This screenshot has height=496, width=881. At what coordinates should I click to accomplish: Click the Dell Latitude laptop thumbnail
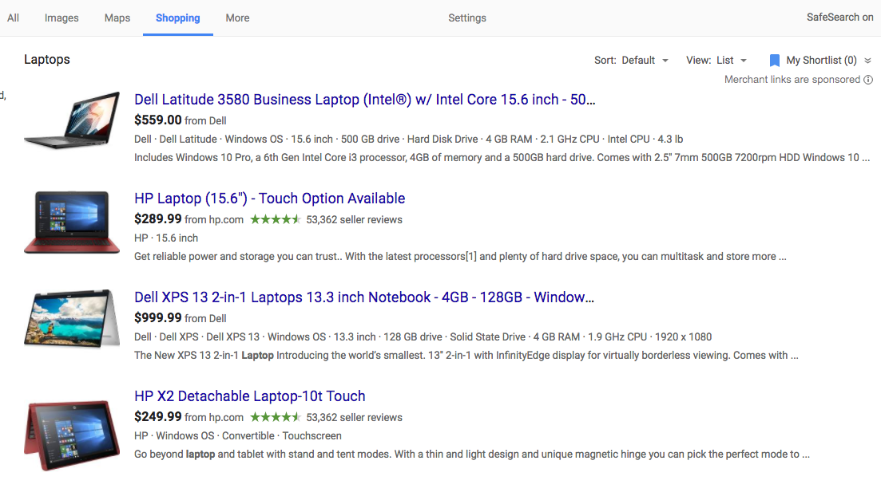click(x=72, y=120)
